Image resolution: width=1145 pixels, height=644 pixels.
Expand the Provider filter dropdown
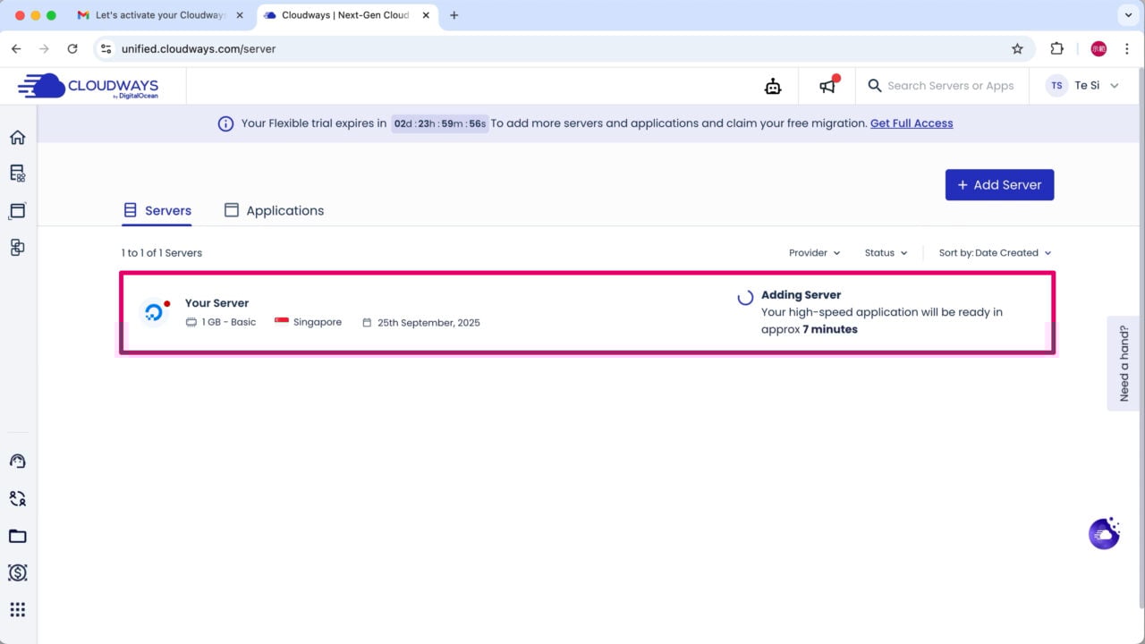coord(814,253)
